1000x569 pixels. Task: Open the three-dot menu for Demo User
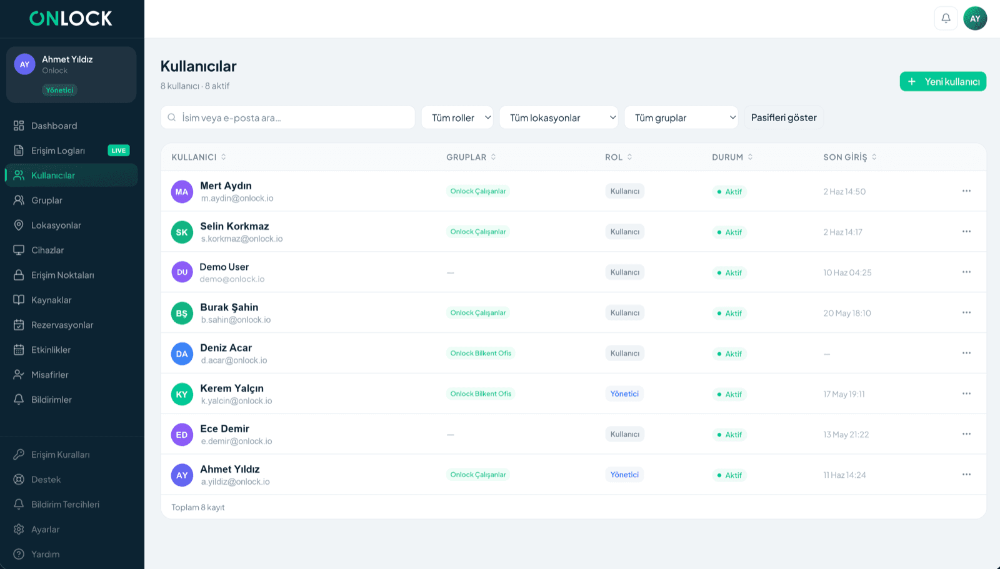tap(966, 272)
